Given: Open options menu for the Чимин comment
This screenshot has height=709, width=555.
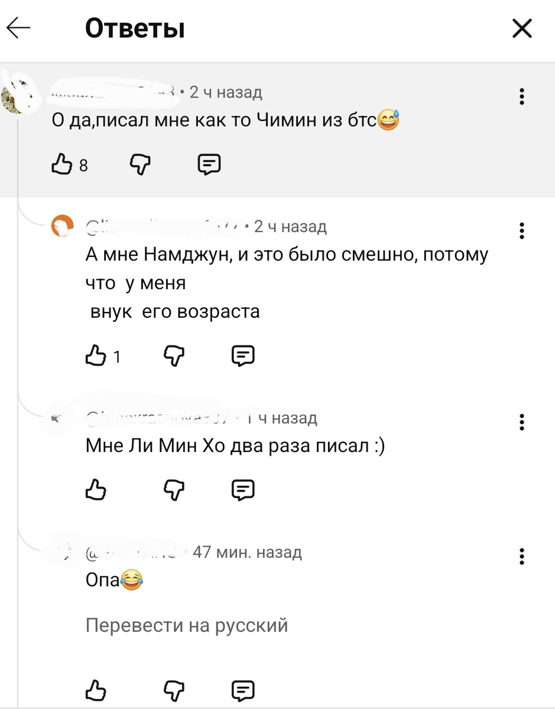Looking at the screenshot, I should click(521, 97).
